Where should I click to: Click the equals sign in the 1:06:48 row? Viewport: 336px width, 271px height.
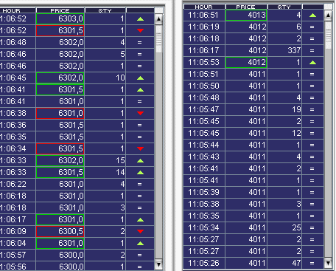point(140,43)
